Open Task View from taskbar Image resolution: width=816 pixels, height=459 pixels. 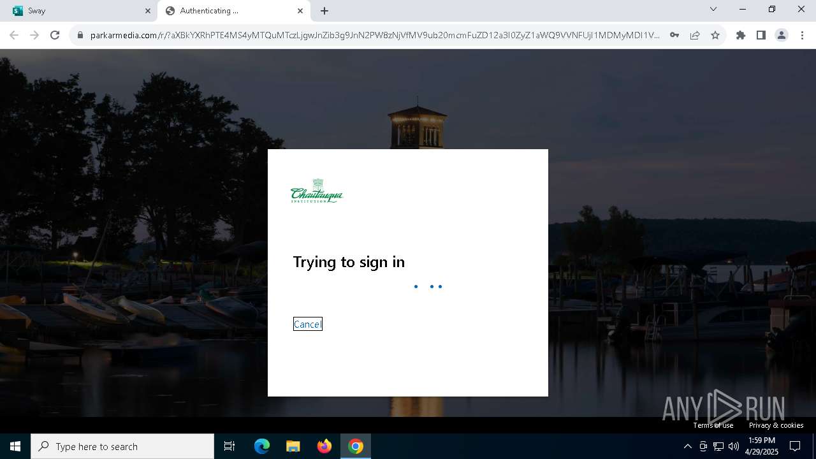click(229, 446)
